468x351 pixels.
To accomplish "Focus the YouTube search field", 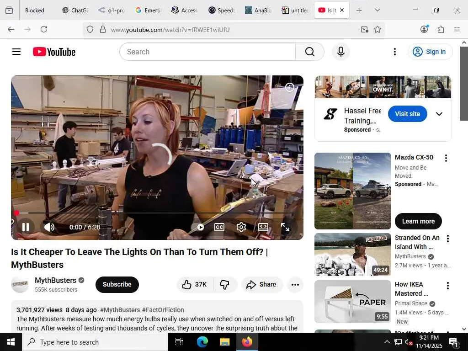I will tap(207, 52).
